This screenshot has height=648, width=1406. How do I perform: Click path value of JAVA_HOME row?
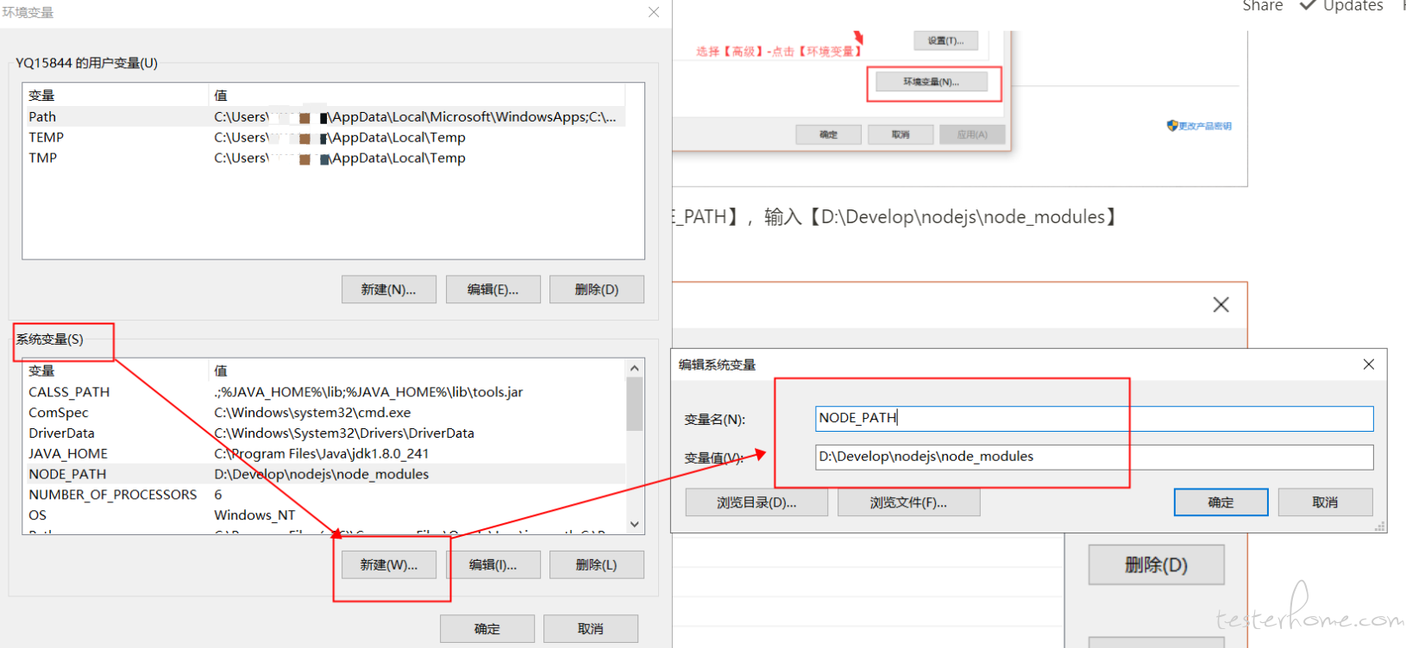coord(322,454)
